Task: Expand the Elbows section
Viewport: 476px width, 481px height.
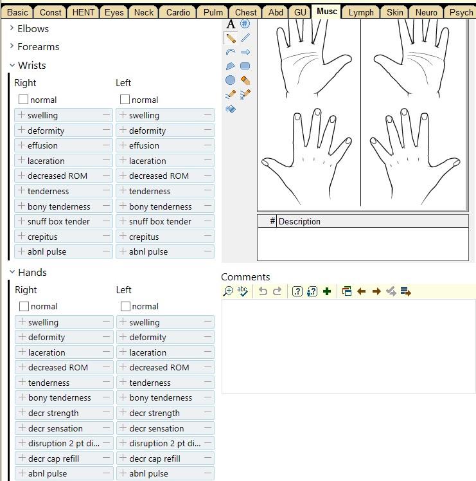Action: point(12,28)
